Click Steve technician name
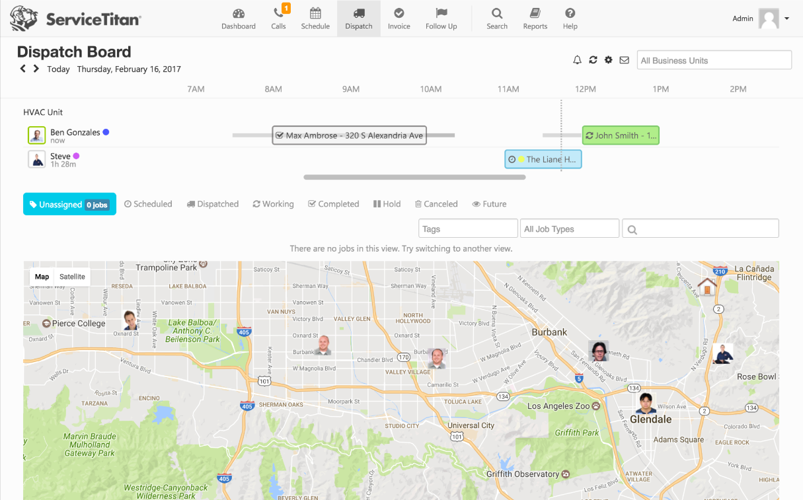This screenshot has width=803, height=500. [60, 157]
